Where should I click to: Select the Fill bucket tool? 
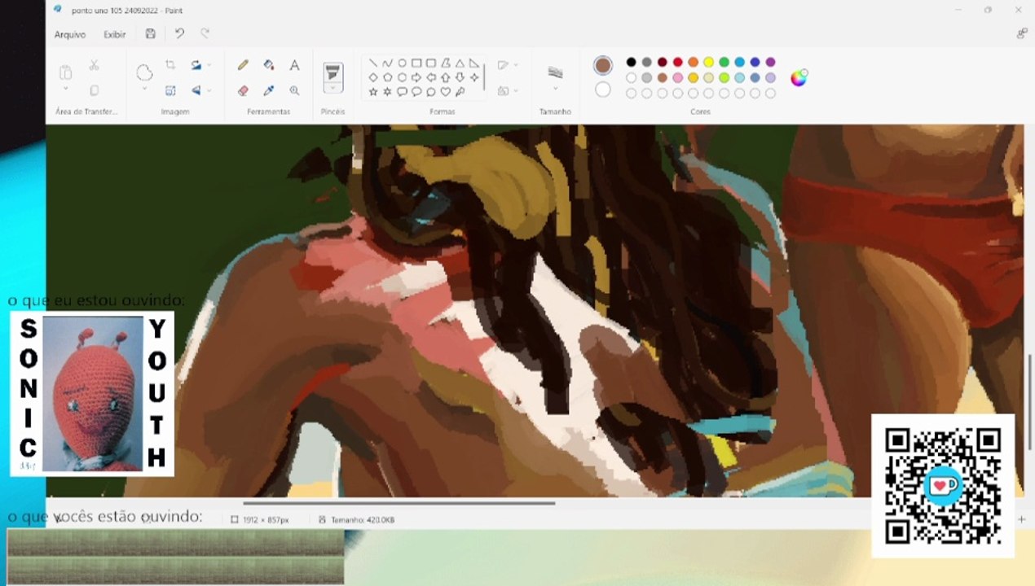point(268,65)
